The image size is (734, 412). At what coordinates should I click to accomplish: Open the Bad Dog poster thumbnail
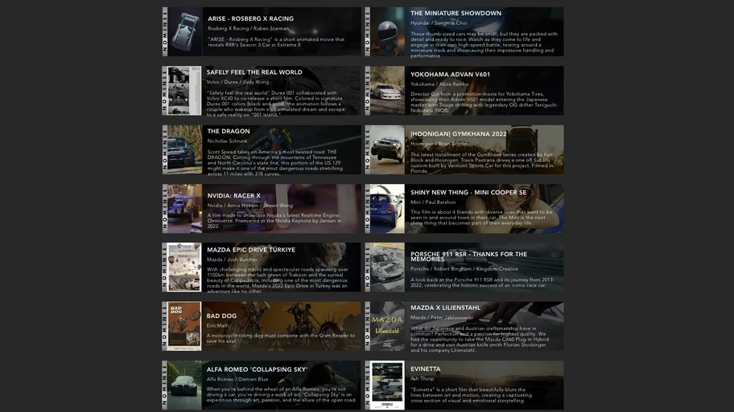(x=184, y=326)
